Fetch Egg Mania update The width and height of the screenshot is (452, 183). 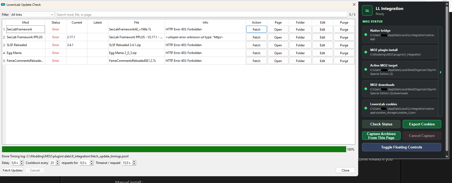(x=256, y=53)
